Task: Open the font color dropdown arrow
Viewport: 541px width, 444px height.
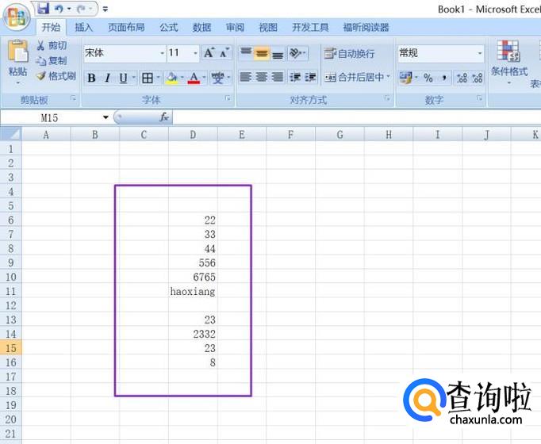Action: click(204, 78)
